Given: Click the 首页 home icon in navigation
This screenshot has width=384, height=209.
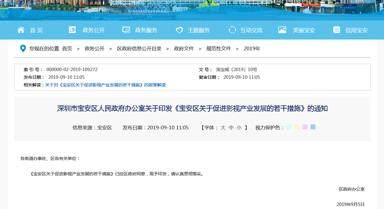Looking at the screenshot, I should point(21,30).
